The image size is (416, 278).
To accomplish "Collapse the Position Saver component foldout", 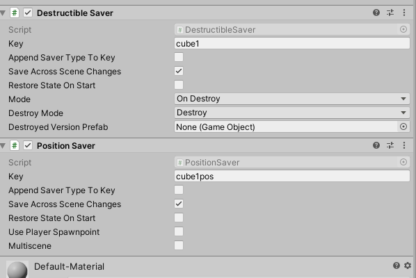I will tap(3, 145).
